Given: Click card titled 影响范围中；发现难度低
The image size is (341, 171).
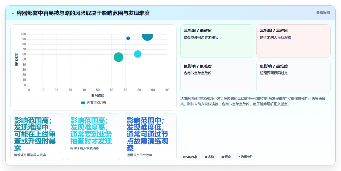Looking at the screenshot, I should pyautogui.click(x=150, y=137).
